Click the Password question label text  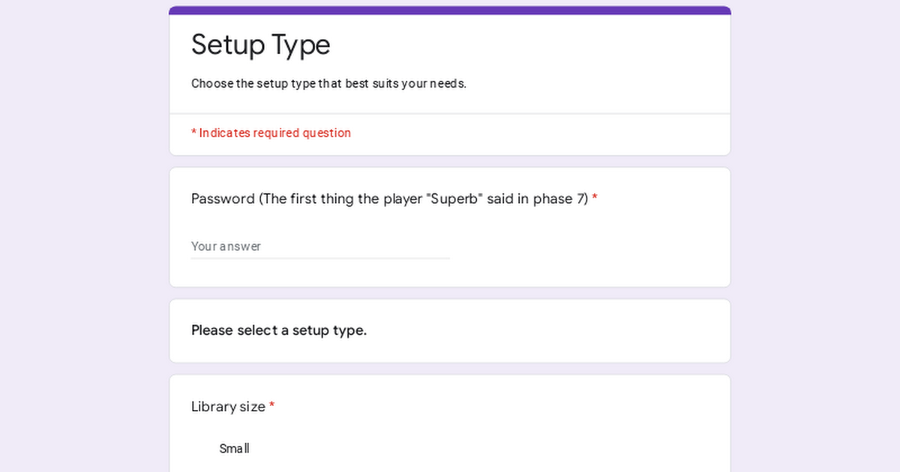coord(389,199)
